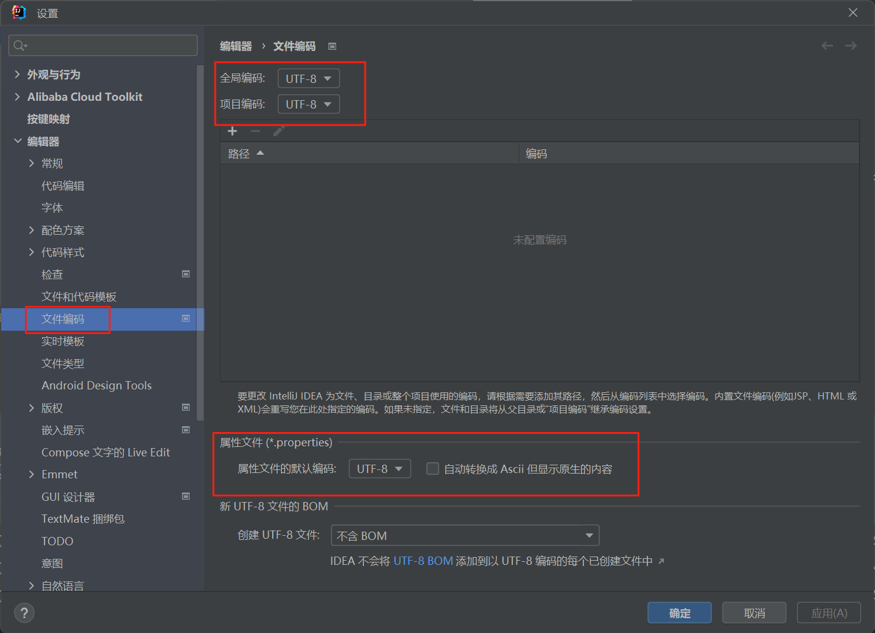Image resolution: width=875 pixels, height=633 pixels.
Task: Open 属性文件的默认编码 dropdown
Action: (380, 469)
